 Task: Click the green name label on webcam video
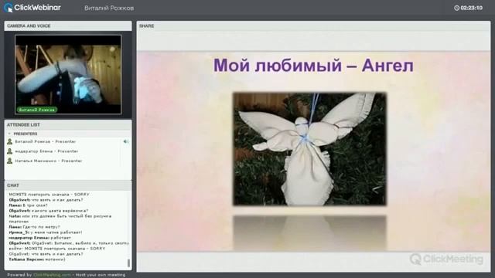click(37, 110)
